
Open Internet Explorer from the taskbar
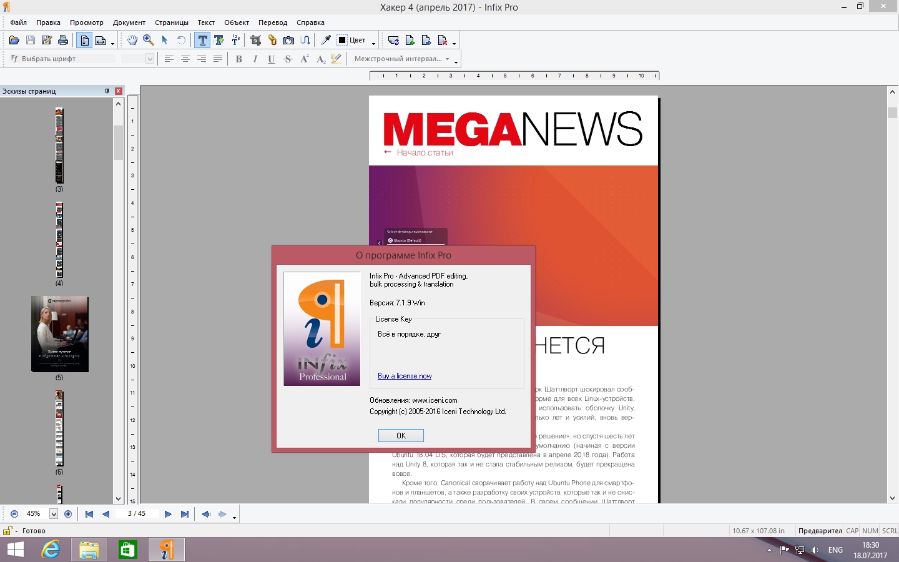(51, 550)
